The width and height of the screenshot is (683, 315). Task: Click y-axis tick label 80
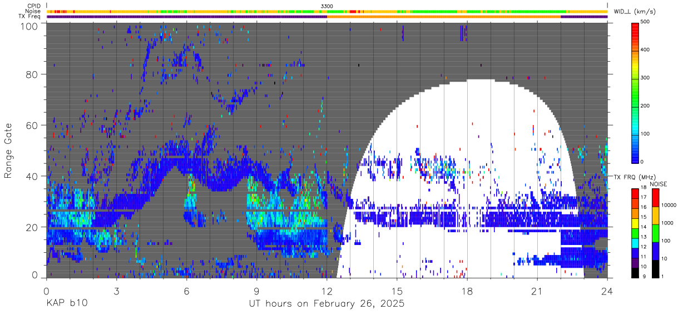pyautogui.click(x=32, y=74)
